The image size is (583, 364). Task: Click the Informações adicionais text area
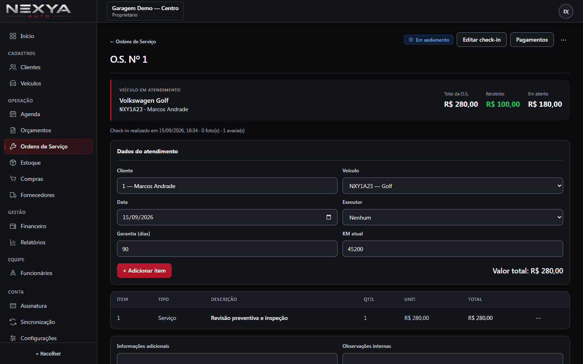[x=227, y=359]
